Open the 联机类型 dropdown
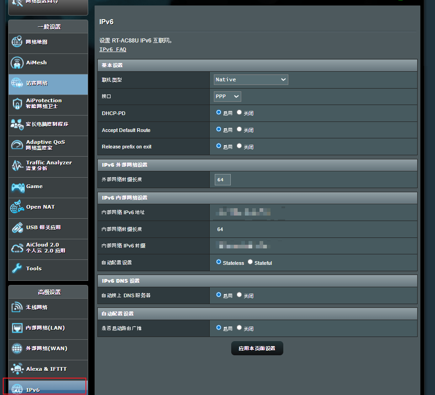The height and width of the screenshot is (395, 435). pyautogui.click(x=250, y=79)
